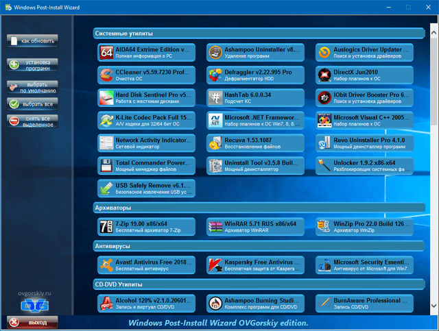The width and height of the screenshot is (439, 331).
Task: Select the Kaspersky Free Antivirus icon
Action: click(x=215, y=265)
